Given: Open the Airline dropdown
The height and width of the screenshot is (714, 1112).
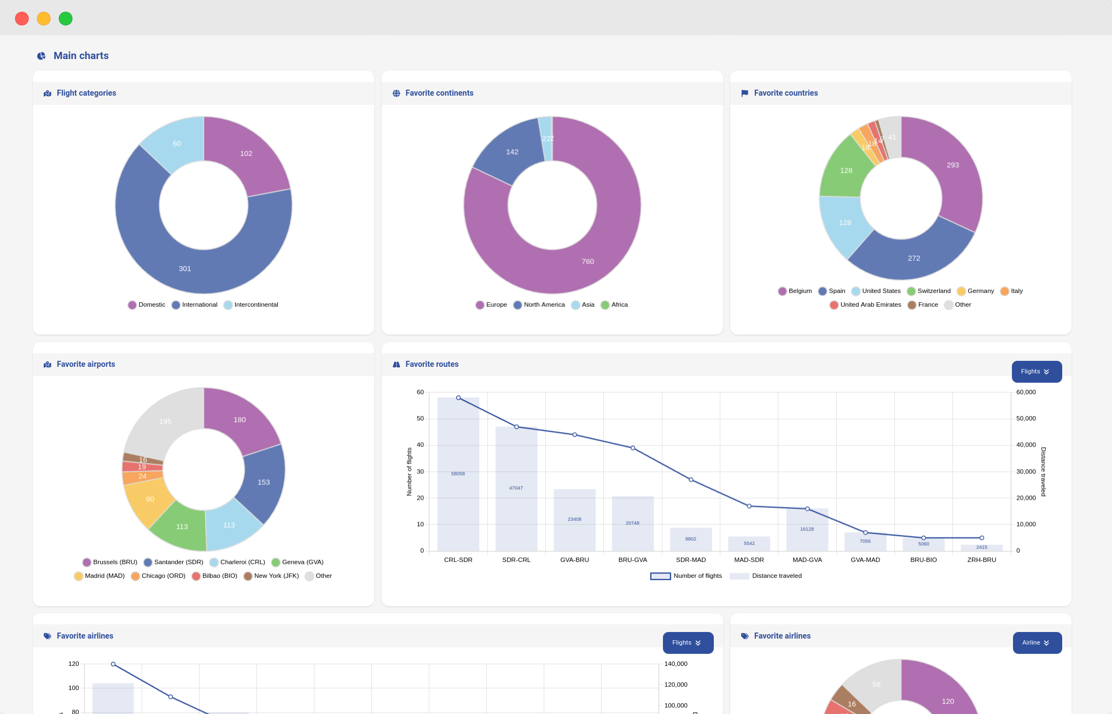Looking at the screenshot, I should coord(1037,643).
